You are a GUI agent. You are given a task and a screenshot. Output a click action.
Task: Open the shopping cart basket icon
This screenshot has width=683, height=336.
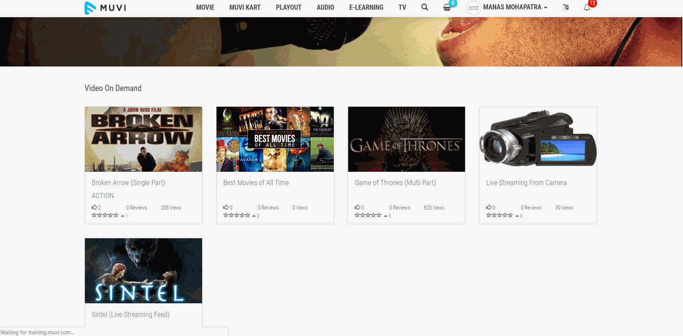click(x=447, y=8)
